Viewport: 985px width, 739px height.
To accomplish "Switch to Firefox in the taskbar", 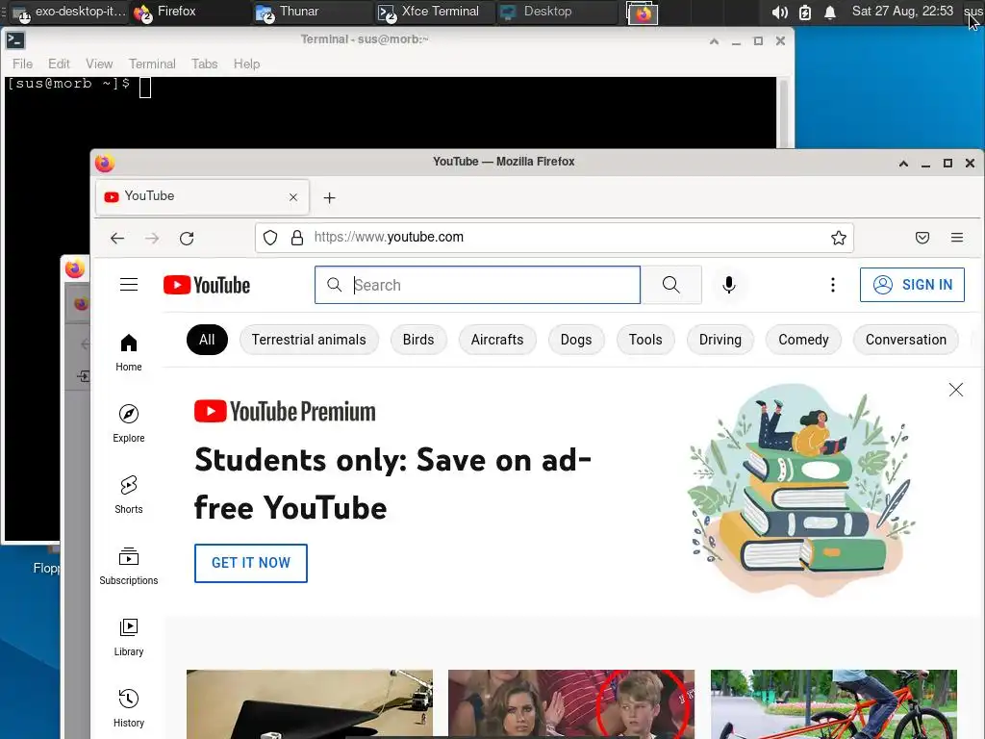I will click(x=189, y=12).
